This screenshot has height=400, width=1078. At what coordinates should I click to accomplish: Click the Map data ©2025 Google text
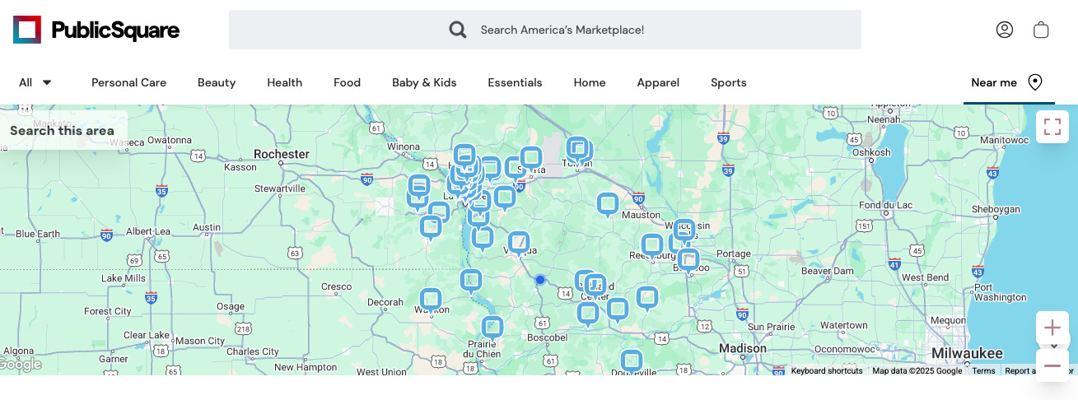tap(917, 370)
